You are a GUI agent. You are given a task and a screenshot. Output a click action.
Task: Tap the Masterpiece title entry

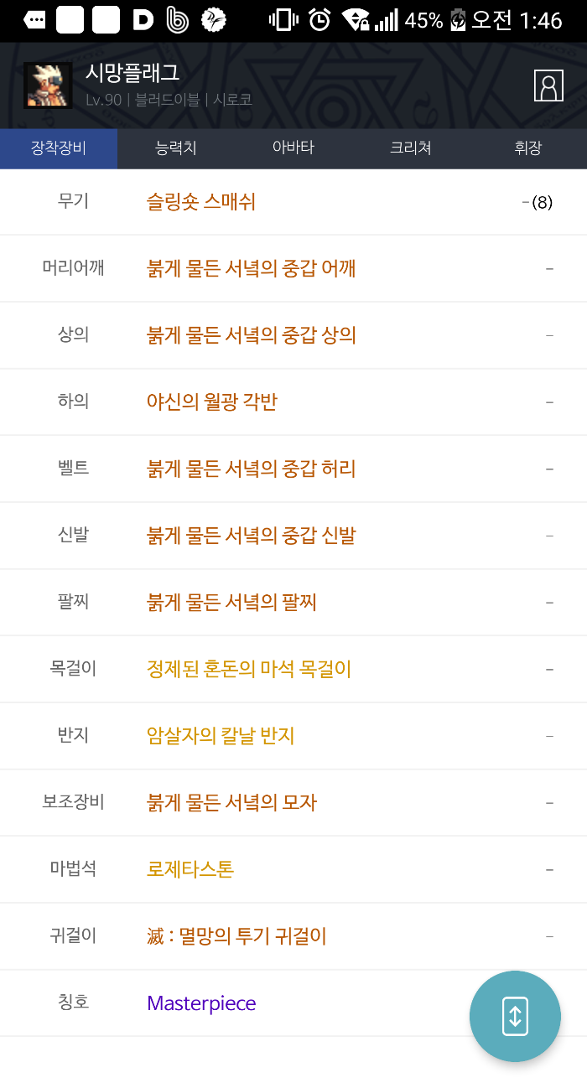click(x=201, y=1003)
